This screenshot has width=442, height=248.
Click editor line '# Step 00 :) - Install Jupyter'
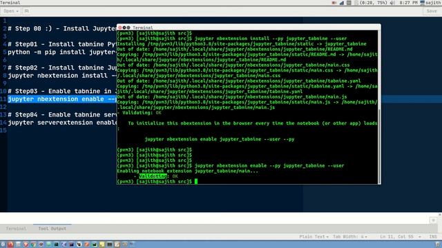62,28
